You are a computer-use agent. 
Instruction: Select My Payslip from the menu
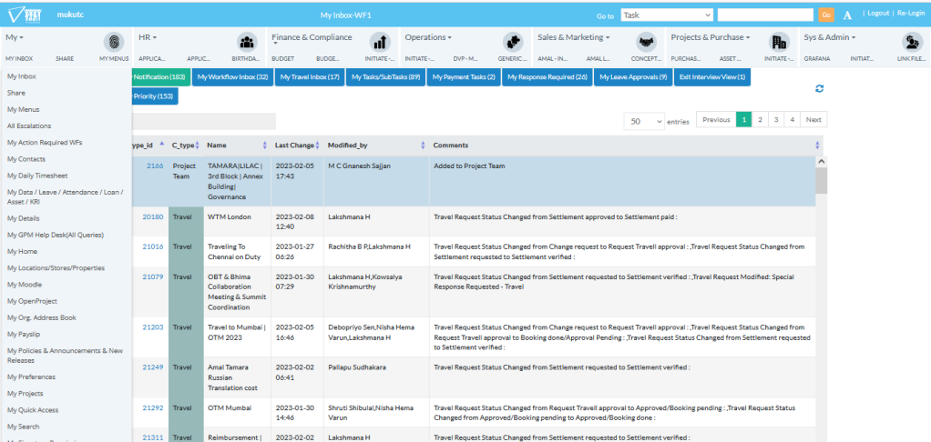23,334
